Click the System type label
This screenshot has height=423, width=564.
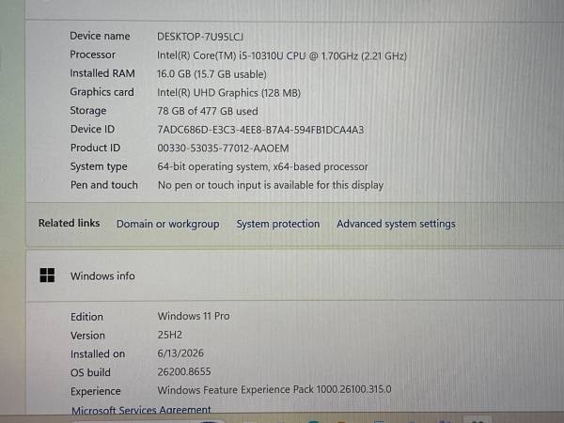click(x=99, y=166)
